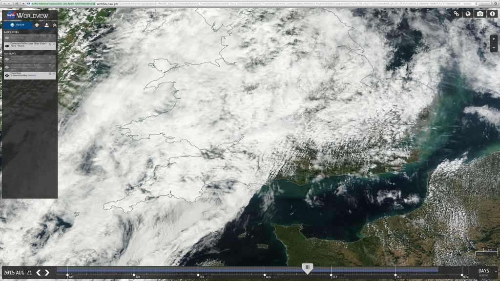The width and height of the screenshot is (500, 281).
Task: Collapse the layers sidebar with double chevron
Action: 55,25
